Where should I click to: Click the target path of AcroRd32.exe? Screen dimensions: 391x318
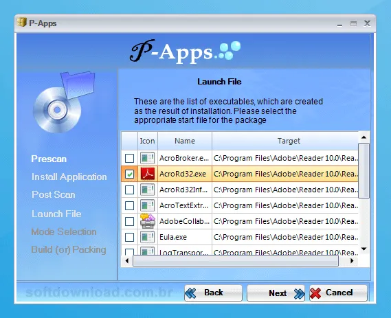point(285,174)
